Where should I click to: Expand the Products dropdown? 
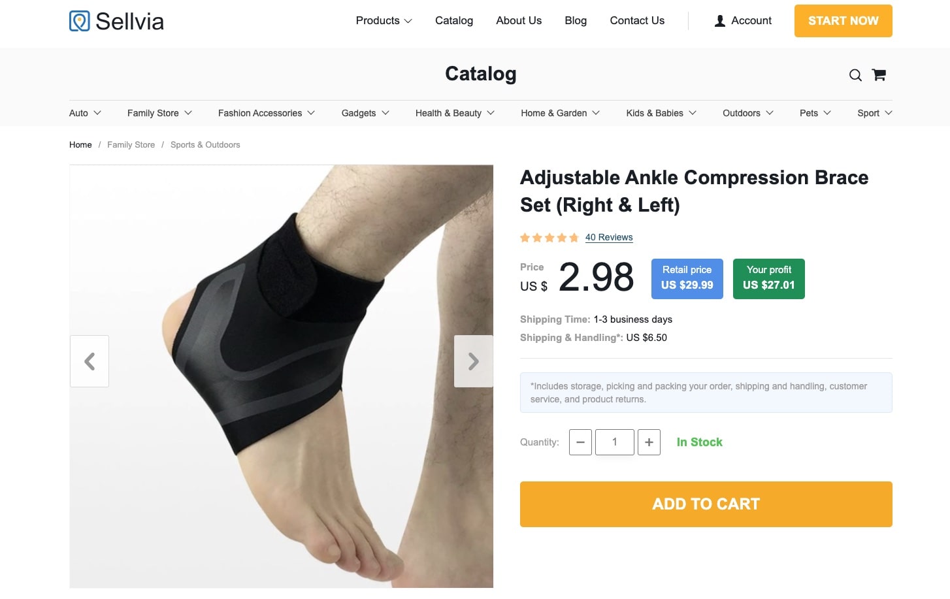click(383, 20)
